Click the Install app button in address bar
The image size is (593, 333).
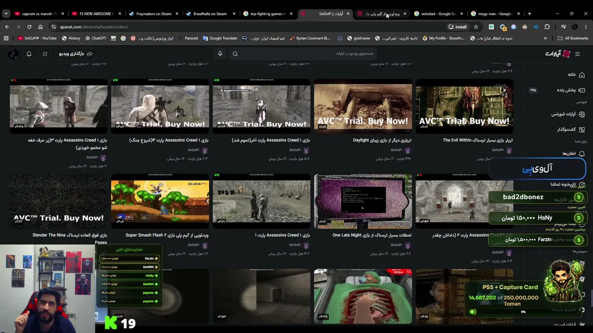pos(458,27)
